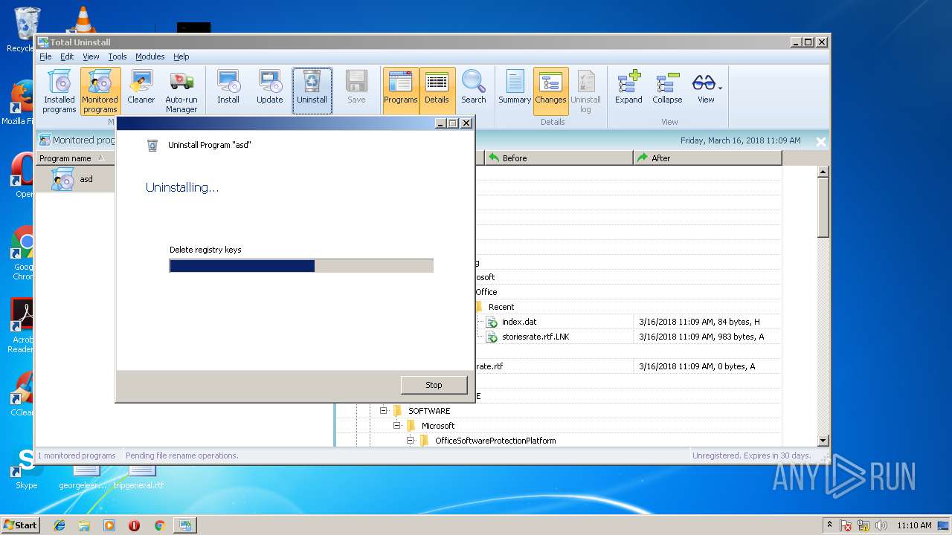
Task: Toggle the Details panel
Action: 437,91
